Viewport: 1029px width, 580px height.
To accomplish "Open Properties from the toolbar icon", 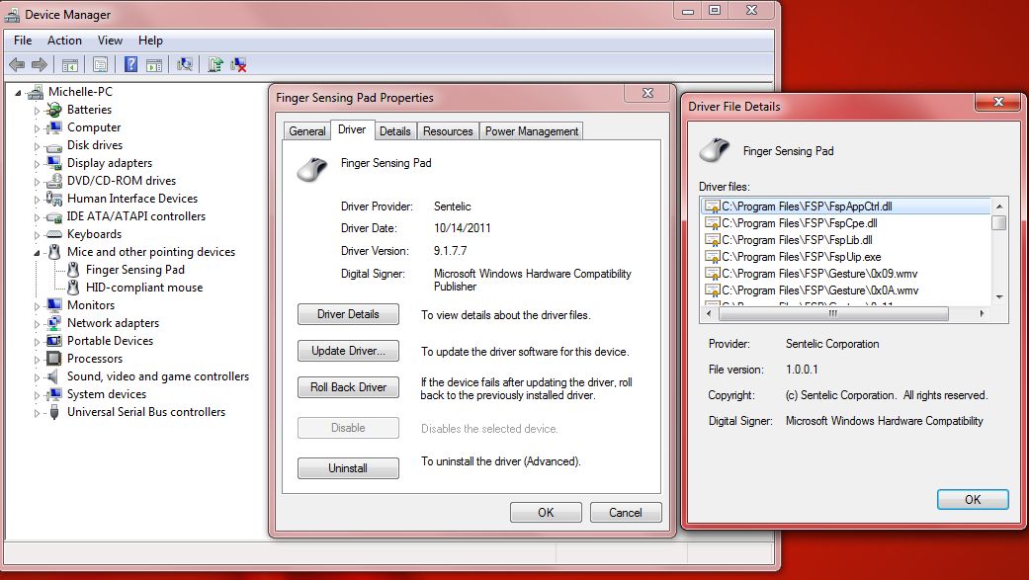I will coord(100,64).
